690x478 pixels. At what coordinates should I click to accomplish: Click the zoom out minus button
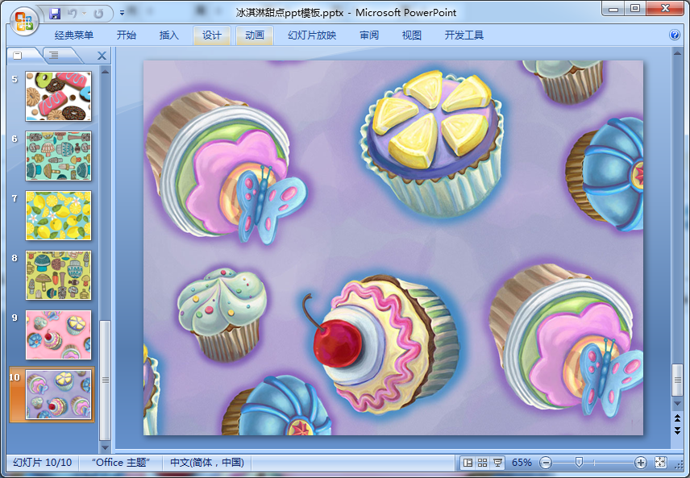click(546, 463)
